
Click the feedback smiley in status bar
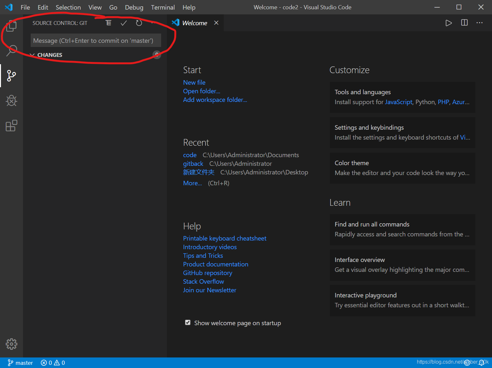point(467,363)
